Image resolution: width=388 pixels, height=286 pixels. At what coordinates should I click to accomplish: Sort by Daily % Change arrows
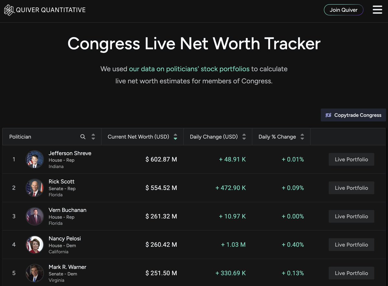click(302, 137)
